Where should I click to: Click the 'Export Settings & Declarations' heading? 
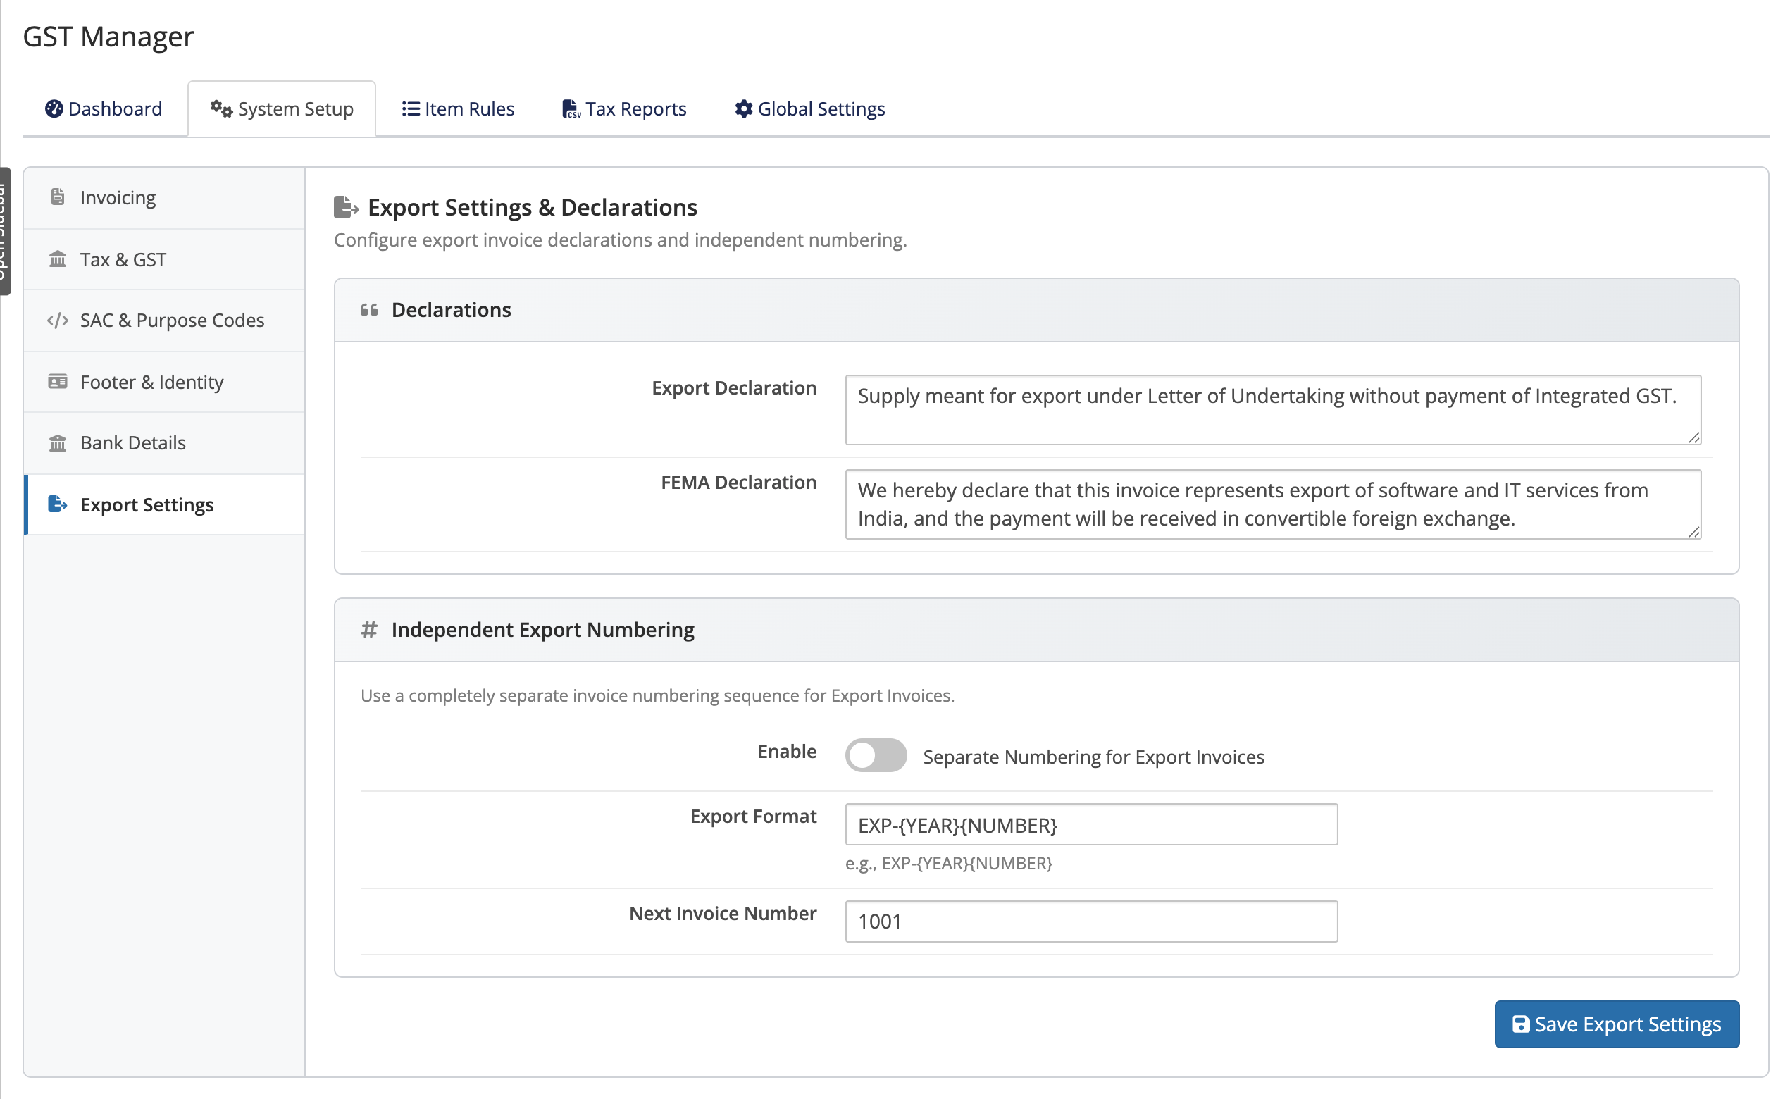coord(533,207)
